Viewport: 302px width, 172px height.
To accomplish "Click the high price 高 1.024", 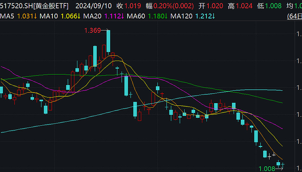I will click(240, 6).
